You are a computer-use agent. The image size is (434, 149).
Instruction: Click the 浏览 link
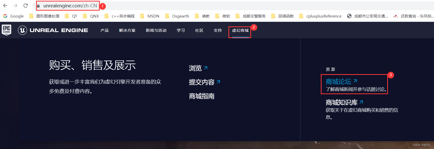[198, 68]
